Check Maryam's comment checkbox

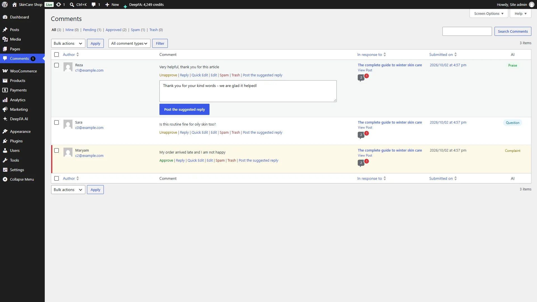tap(56, 150)
